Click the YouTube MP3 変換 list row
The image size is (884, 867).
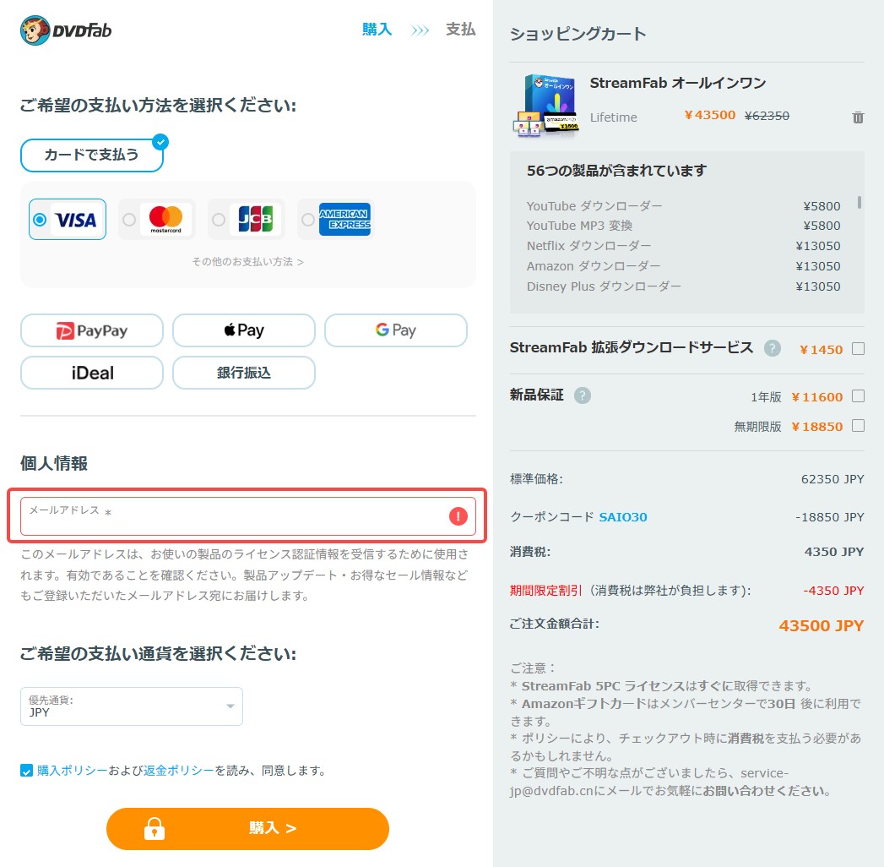683,226
